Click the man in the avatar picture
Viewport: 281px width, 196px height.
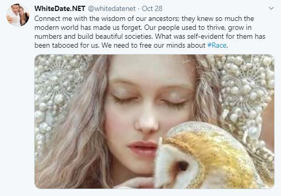(14, 14)
